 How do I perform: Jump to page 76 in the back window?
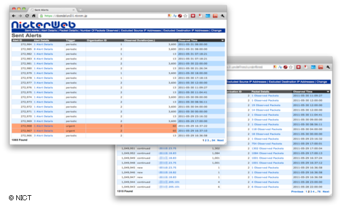point(319,191)
